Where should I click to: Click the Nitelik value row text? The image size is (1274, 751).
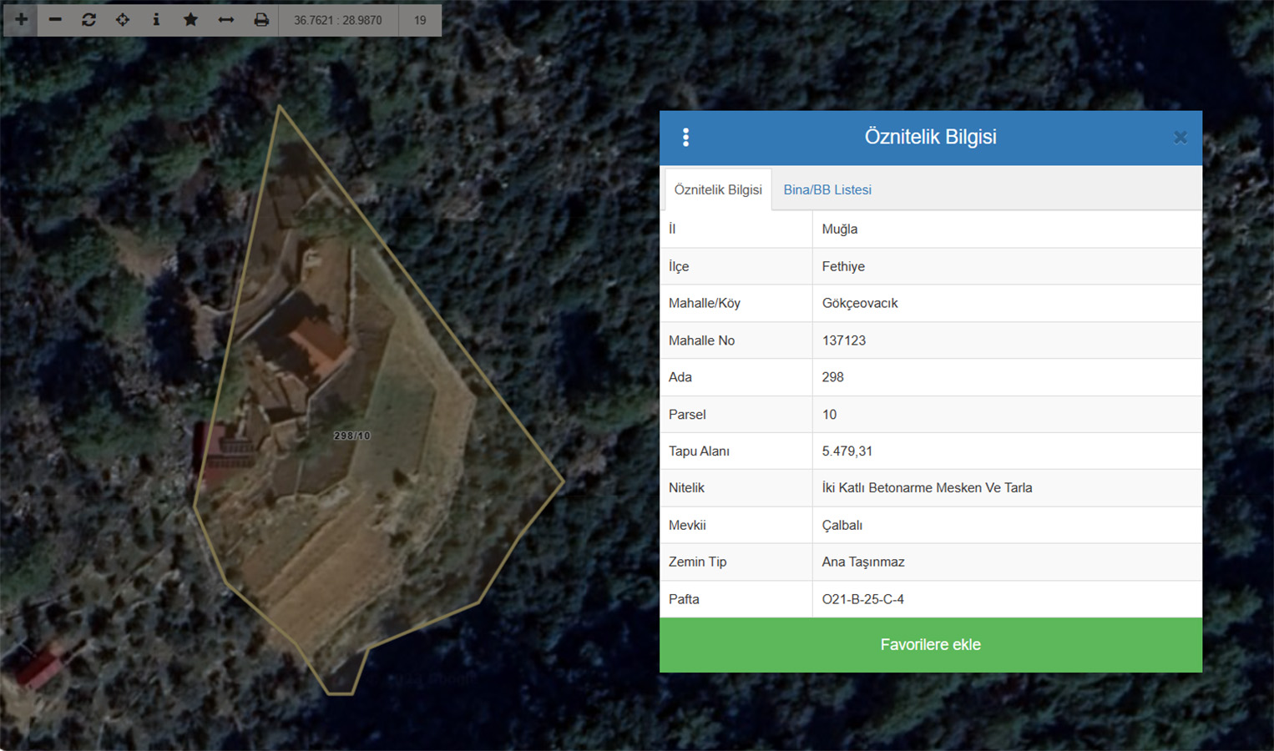coord(927,487)
